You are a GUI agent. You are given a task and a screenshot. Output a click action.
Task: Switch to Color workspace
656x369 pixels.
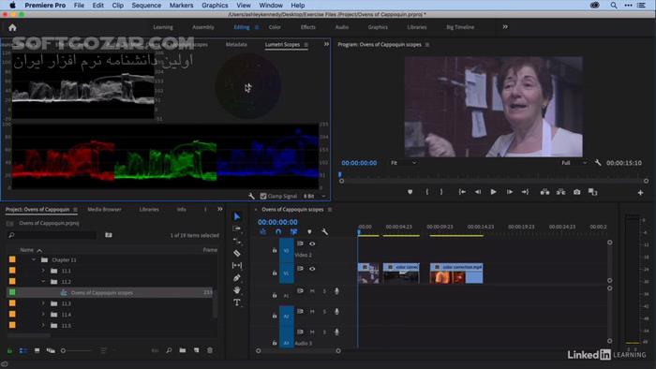pyautogui.click(x=275, y=27)
